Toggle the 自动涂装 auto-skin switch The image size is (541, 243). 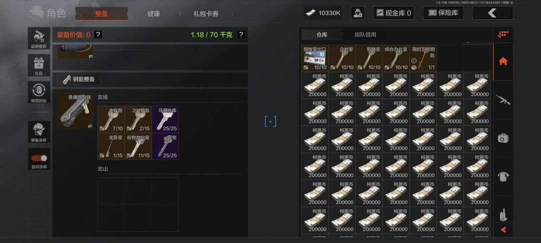pos(39,158)
